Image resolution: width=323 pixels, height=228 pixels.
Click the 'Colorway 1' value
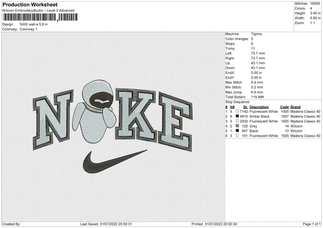[x=29, y=29]
